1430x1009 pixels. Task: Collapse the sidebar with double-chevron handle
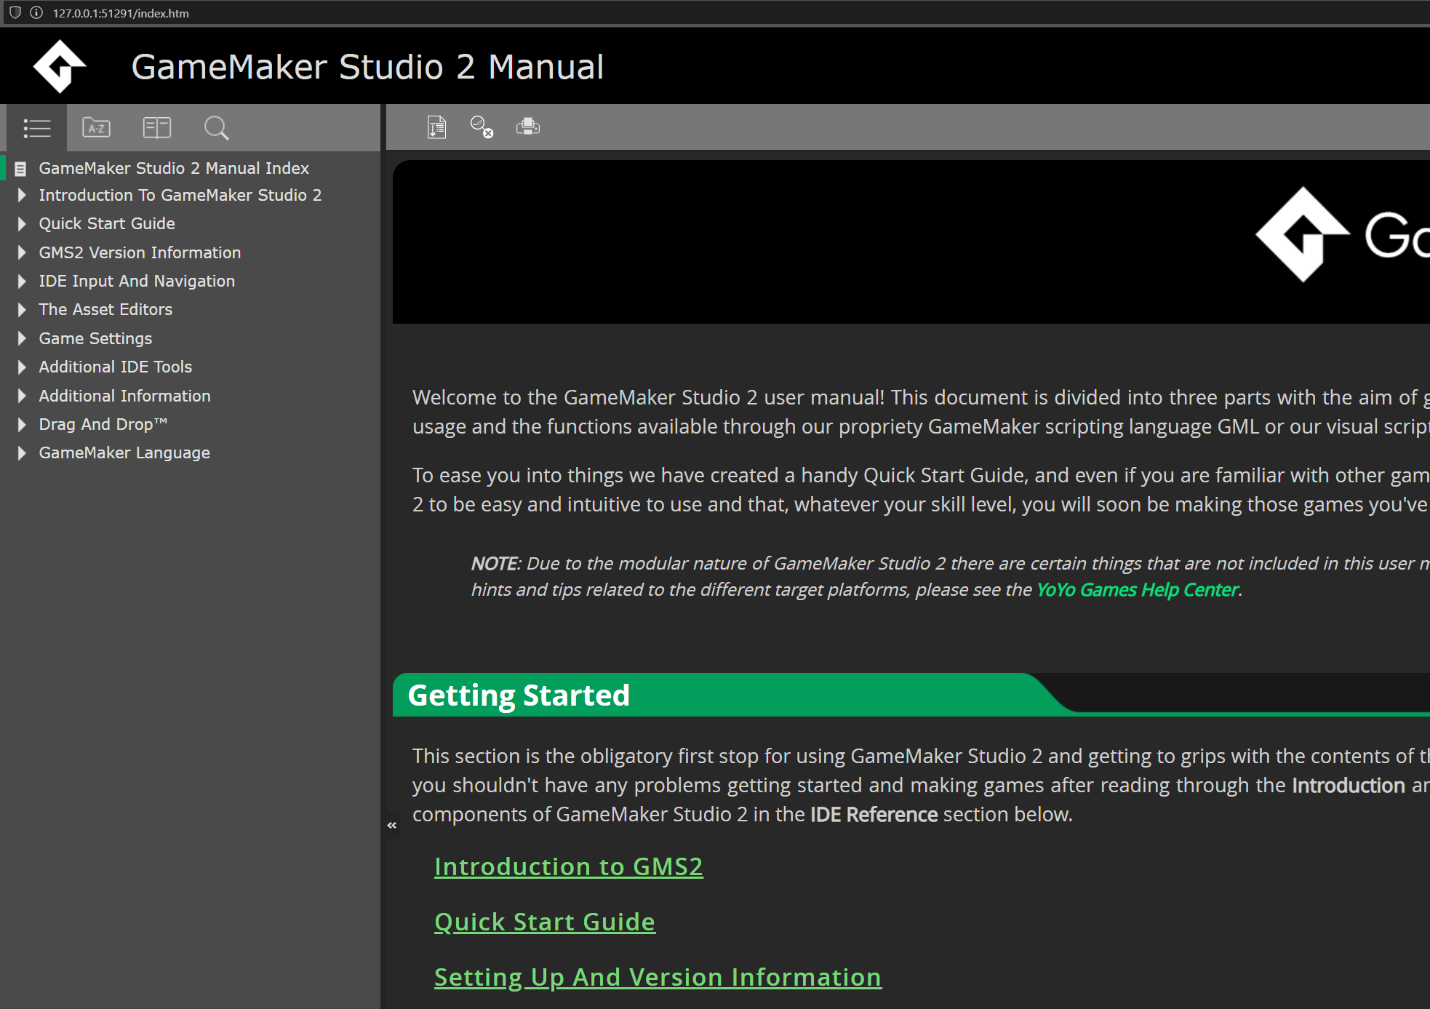392,825
